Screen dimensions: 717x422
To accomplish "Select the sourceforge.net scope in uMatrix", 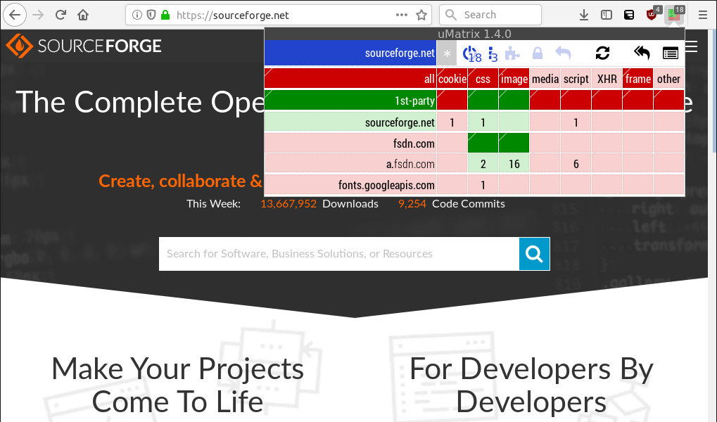I will pos(350,53).
